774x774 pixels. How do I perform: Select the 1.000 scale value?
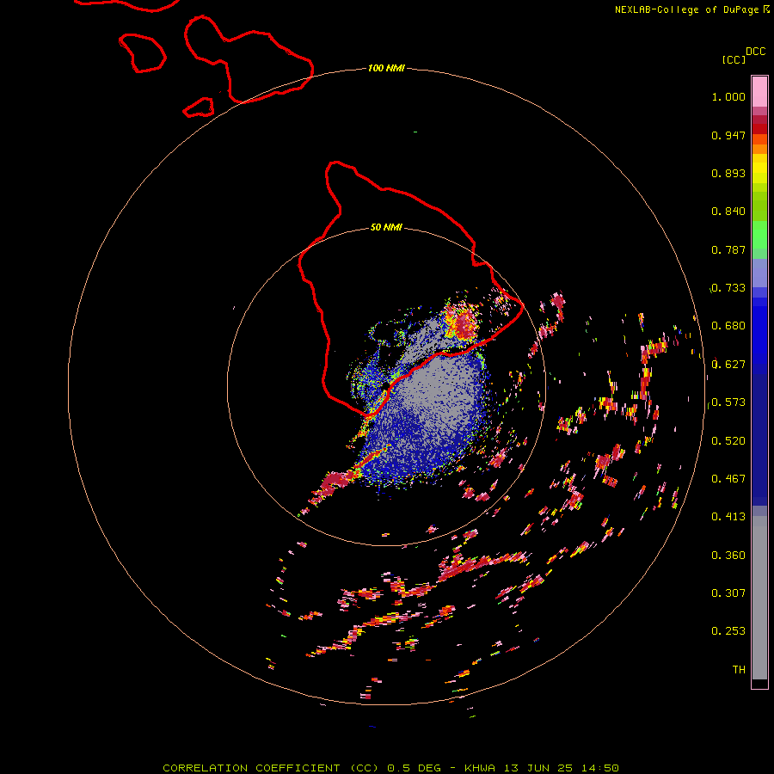pos(728,96)
